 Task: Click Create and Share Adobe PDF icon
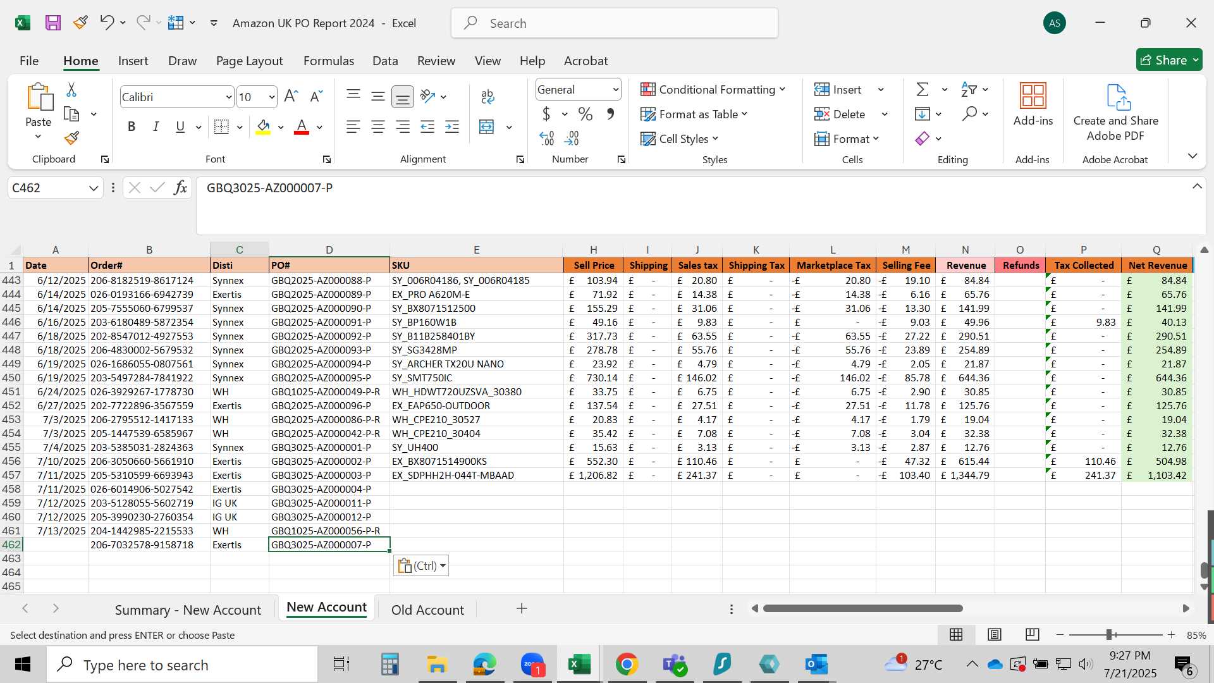click(1117, 97)
